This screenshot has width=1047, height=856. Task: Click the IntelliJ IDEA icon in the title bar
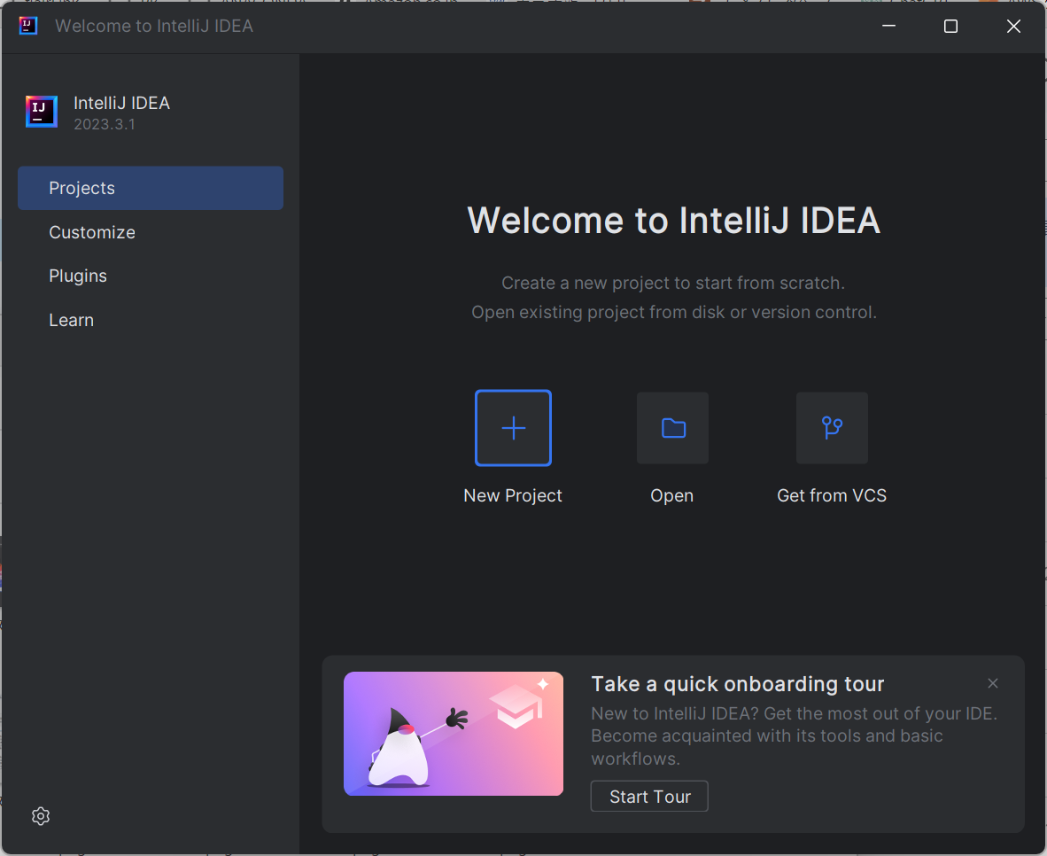click(x=27, y=26)
